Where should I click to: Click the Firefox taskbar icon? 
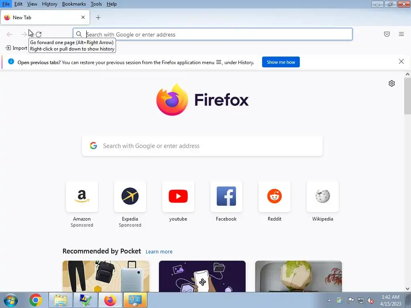pos(110,300)
